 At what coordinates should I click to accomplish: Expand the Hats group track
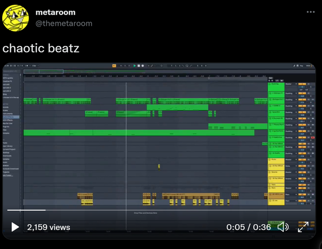(270, 185)
